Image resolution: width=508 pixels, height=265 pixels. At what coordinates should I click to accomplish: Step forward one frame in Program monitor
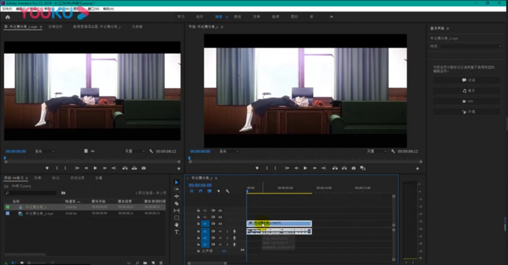coord(315,168)
